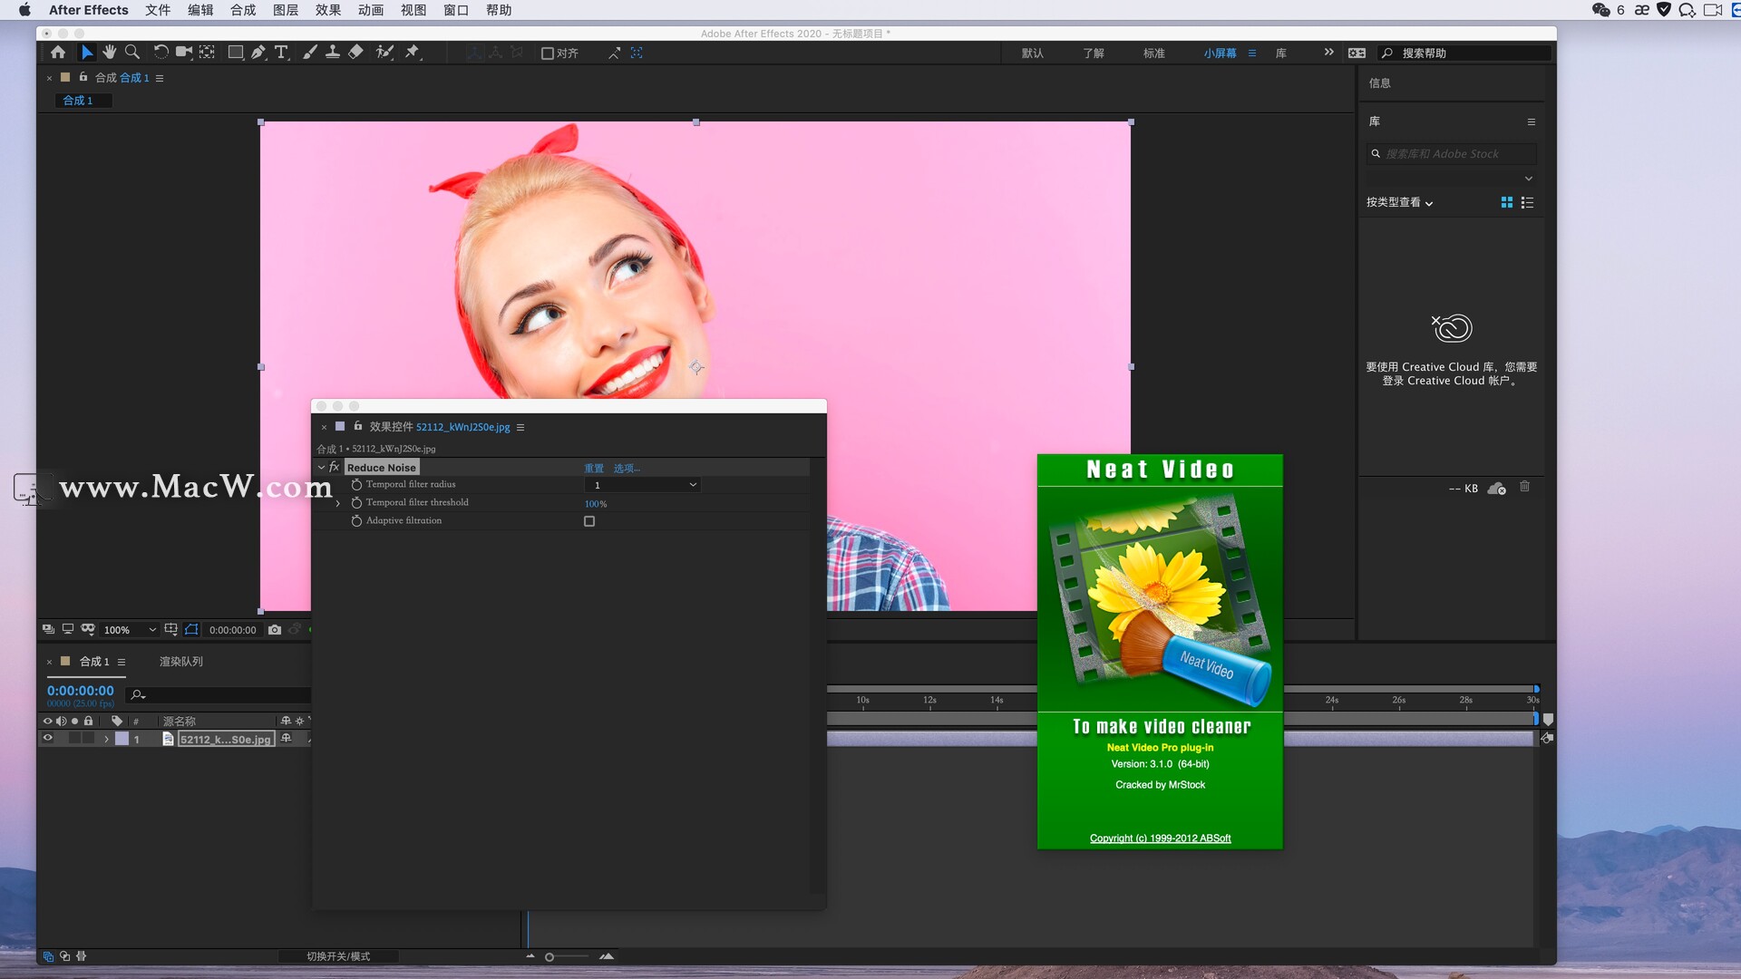Enable the Adaptive filtration checkbox
1741x979 pixels.
pyautogui.click(x=589, y=521)
